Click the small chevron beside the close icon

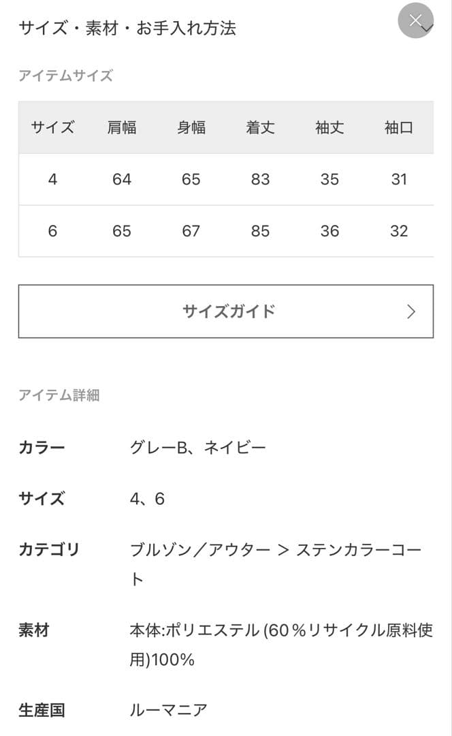(x=429, y=29)
